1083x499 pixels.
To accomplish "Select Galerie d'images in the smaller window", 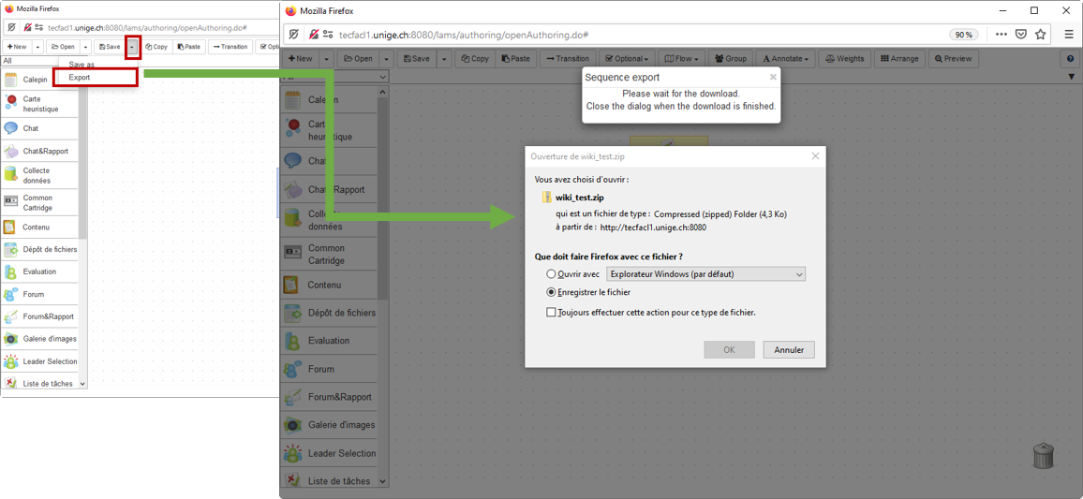I will pyautogui.click(x=39, y=338).
